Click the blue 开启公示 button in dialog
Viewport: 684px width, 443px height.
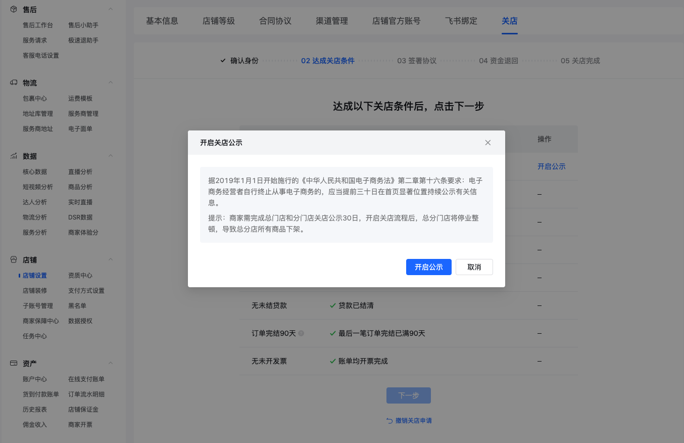[x=428, y=267]
